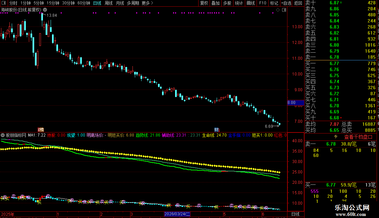Click the 榜 marker on the chart
Image resolution: width=379 pixels, height=218 pixels.
pos(41,130)
